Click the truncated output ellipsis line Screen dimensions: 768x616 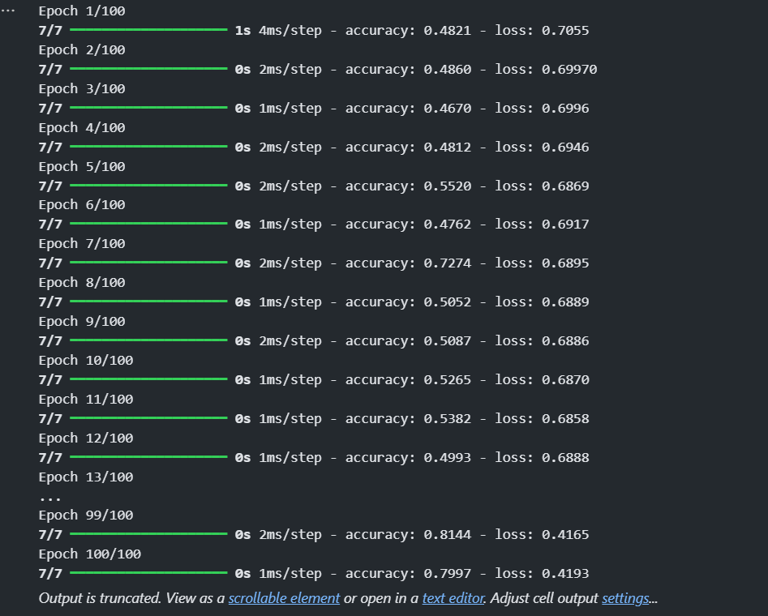[x=50, y=499]
